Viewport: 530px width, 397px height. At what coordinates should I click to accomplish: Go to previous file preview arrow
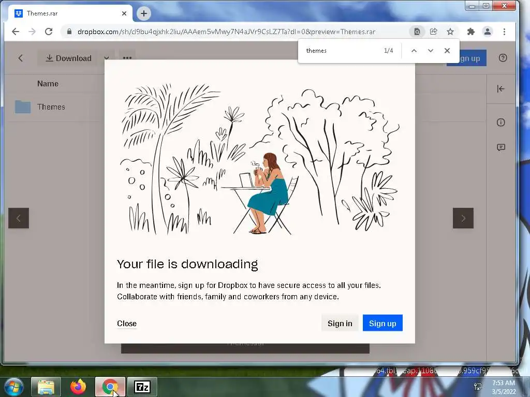19,218
